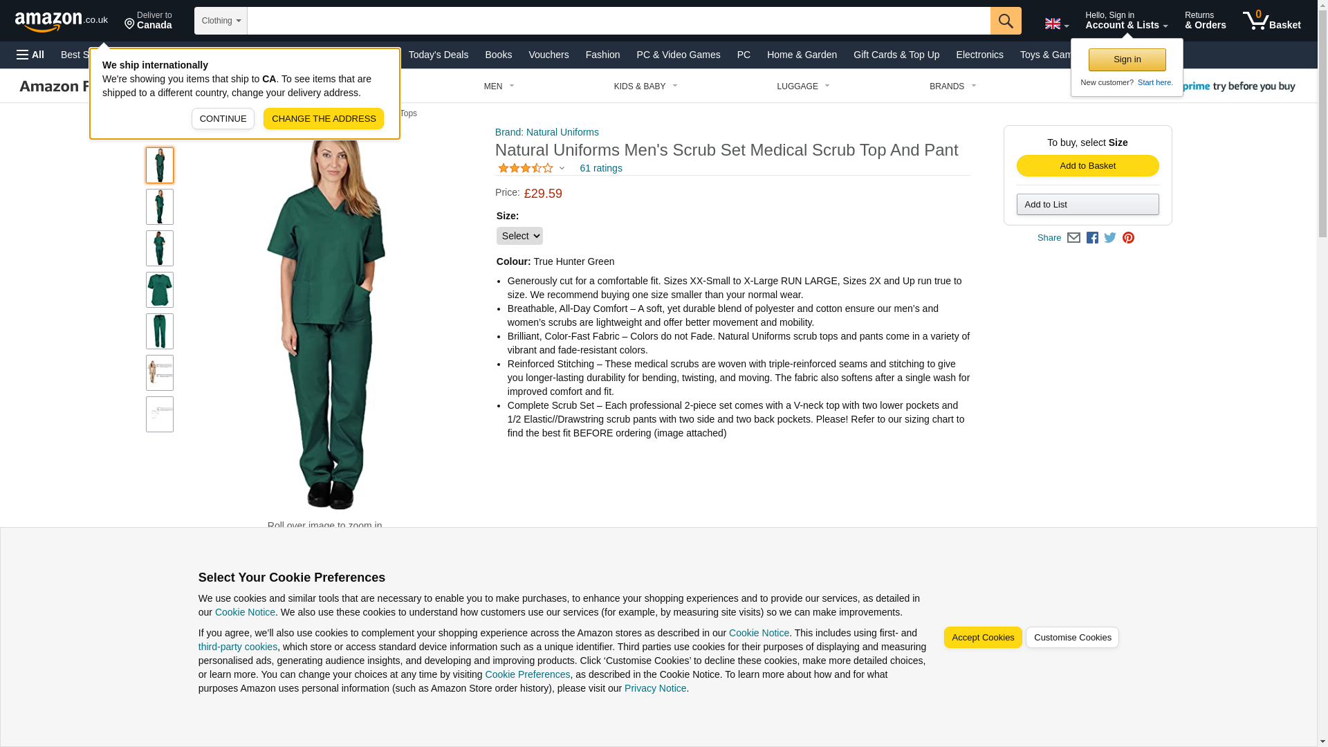1328x747 pixels.
Task: Click the search magnifier button
Action: point(1005,21)
